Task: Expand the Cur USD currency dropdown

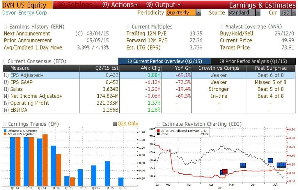Action: (294, 13)
